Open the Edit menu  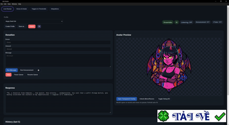[x=5, y=4]
